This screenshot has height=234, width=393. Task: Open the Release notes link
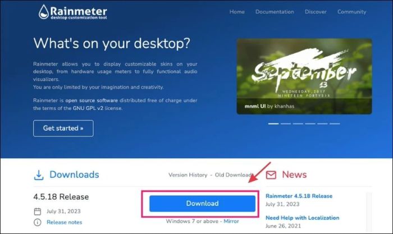click(64, 222)
